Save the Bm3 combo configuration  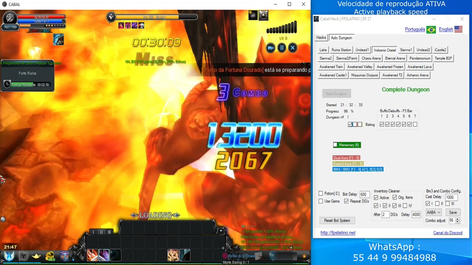click(453, 212)
